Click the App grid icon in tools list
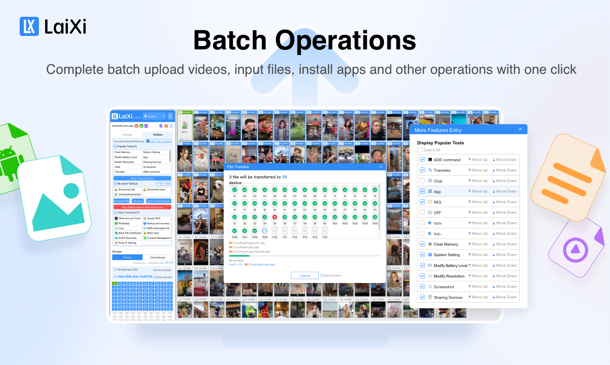 coord(430,191)
